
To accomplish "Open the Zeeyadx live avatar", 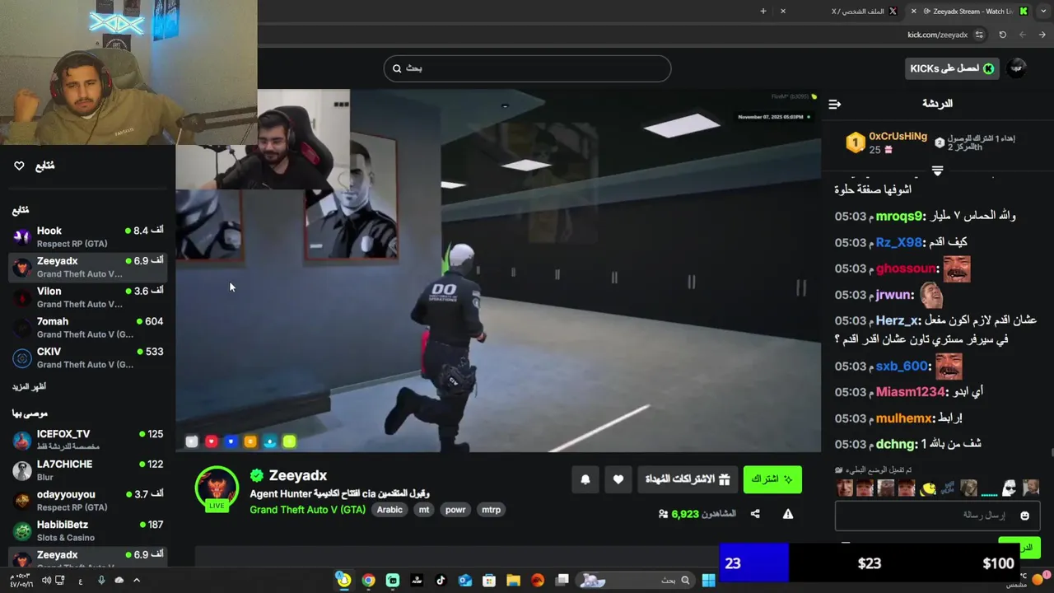I will point(217,488).
